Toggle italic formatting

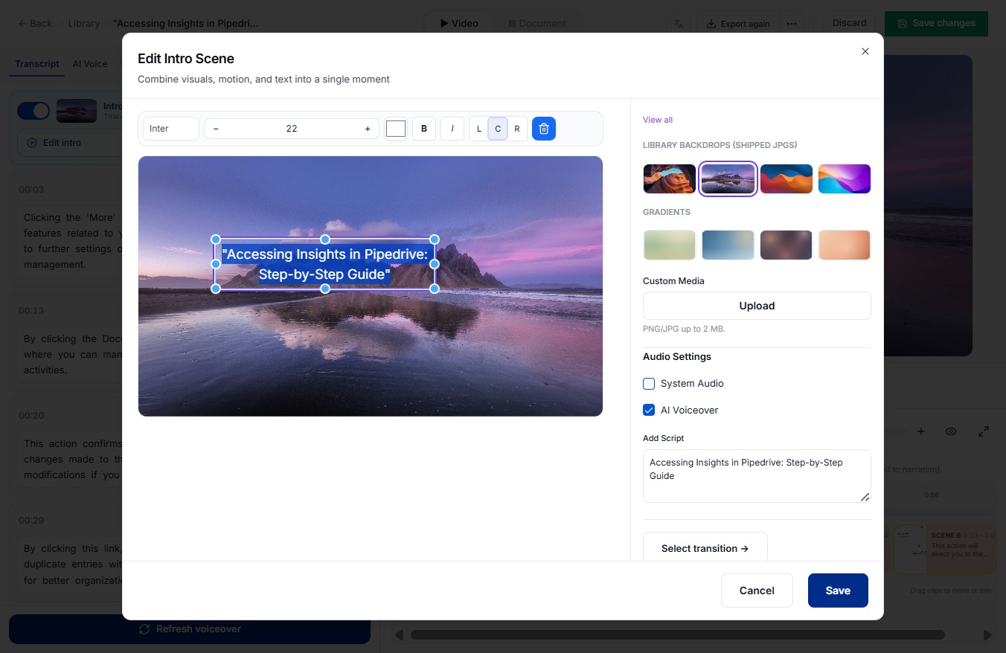[x=452, y=129]
